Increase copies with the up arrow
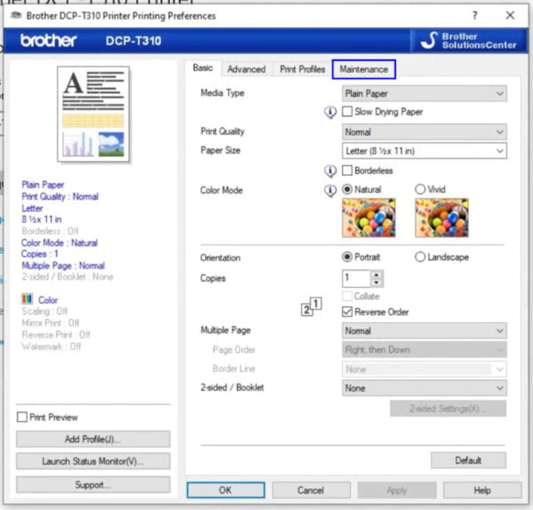 click(376, 275)
